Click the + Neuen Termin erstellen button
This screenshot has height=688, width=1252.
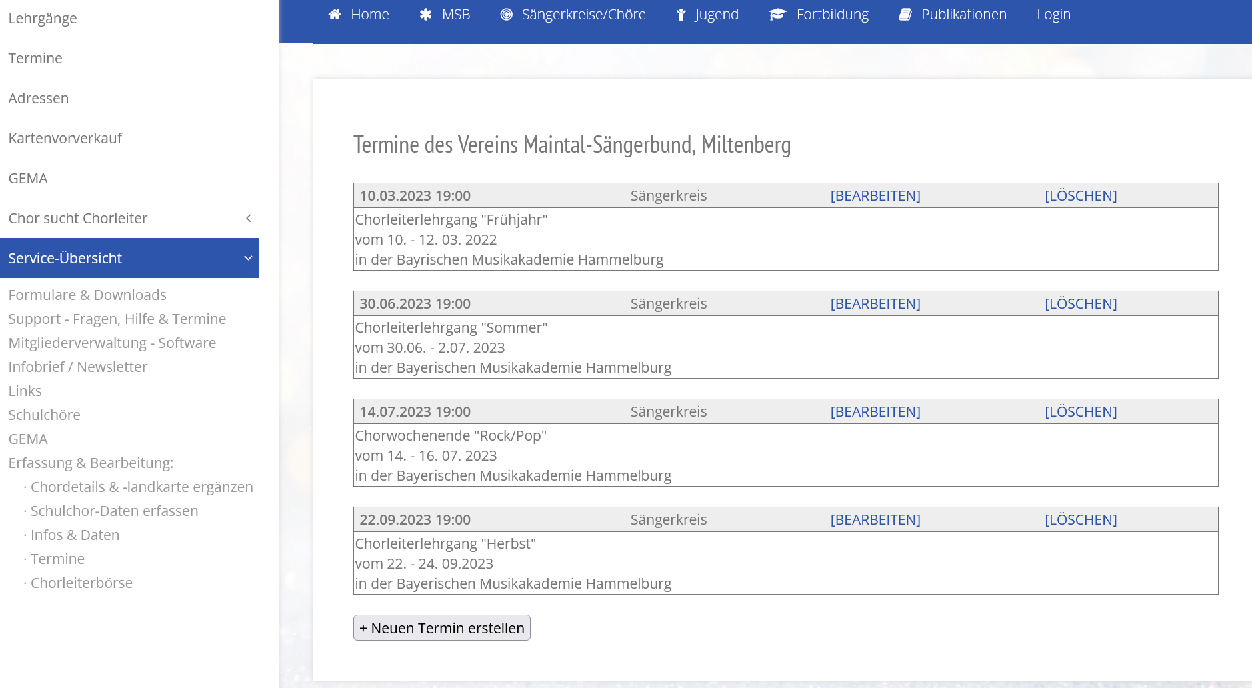pyautogui.click(x=441, y=627)
